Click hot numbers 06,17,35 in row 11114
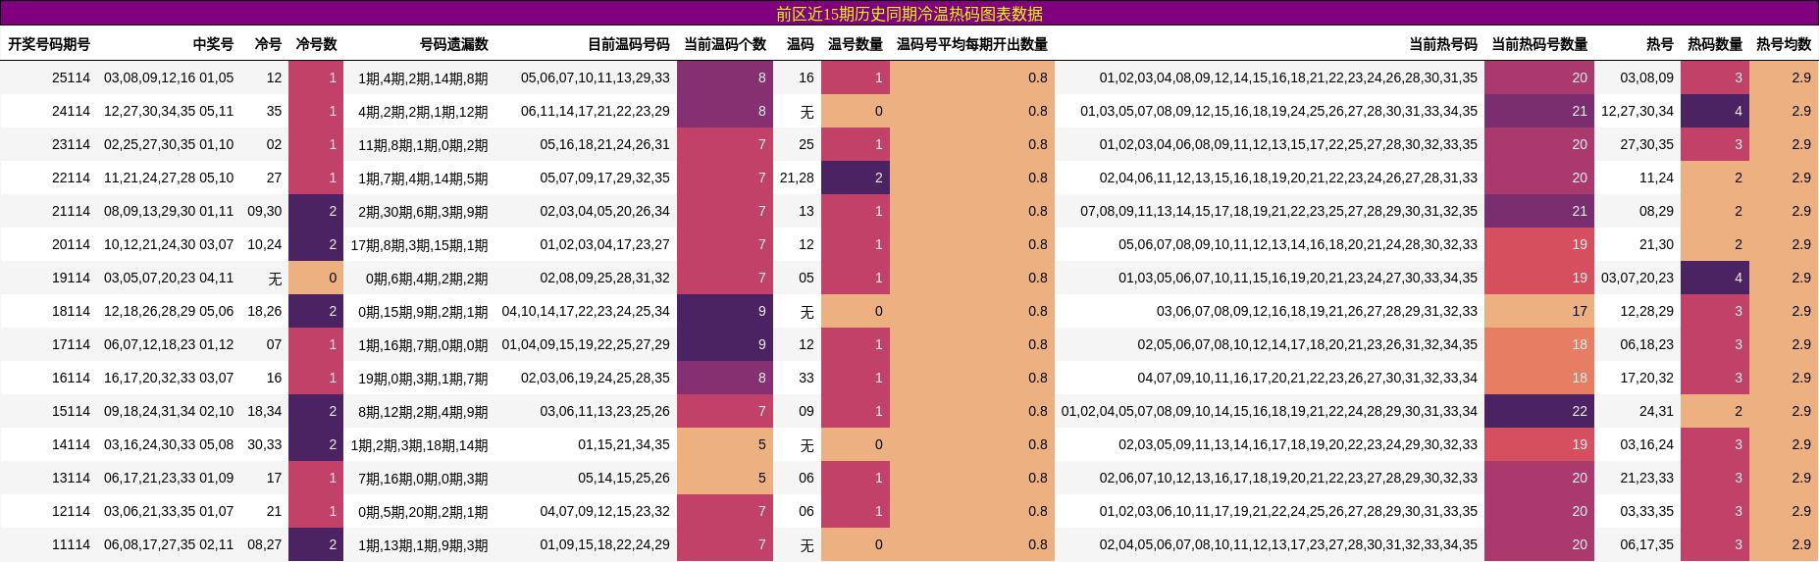Image resolution: width=1819 pixels, height=562 pixels. click(x=1647, y=544)
